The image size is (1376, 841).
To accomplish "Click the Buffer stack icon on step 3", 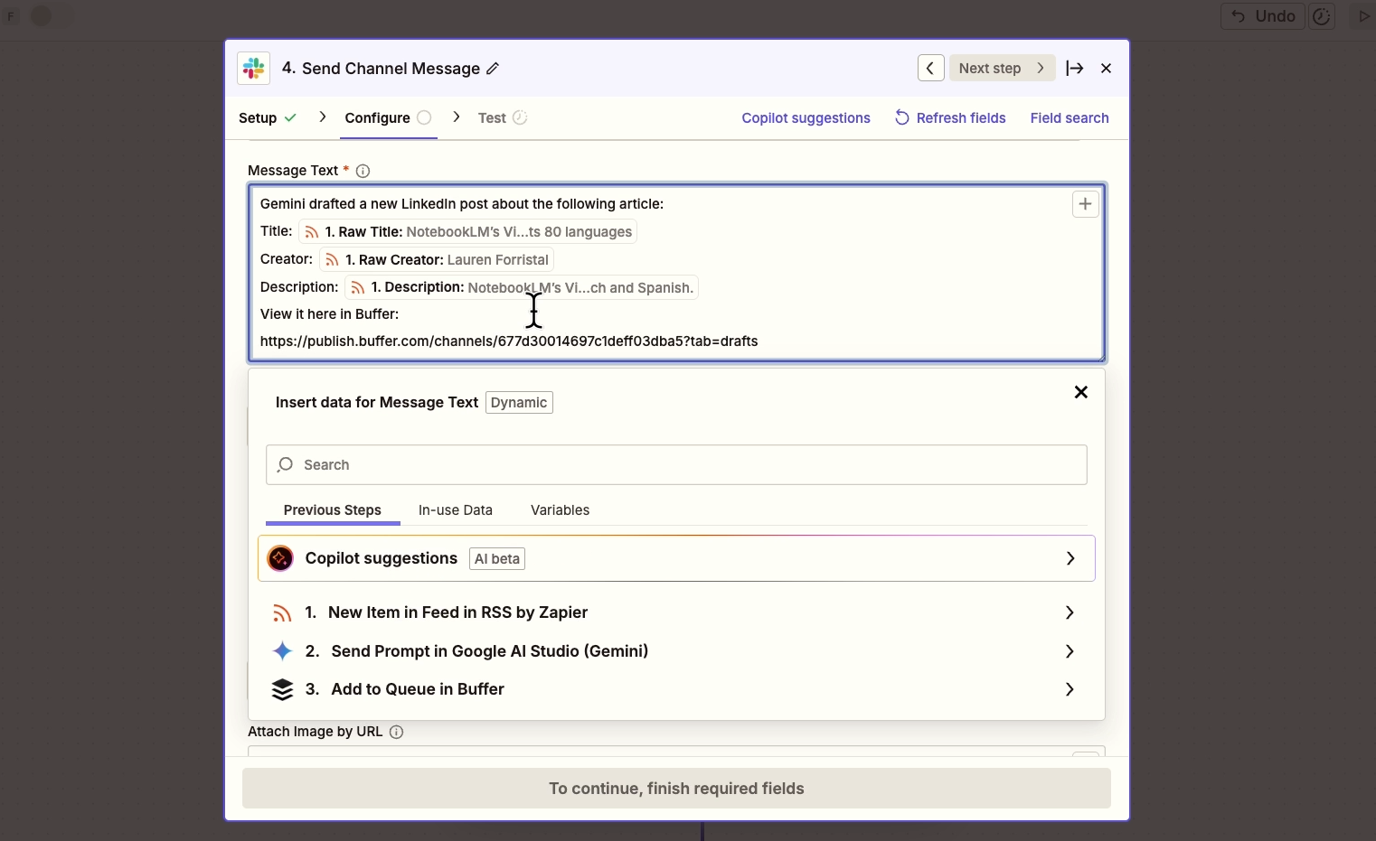I will coord(283,689).
